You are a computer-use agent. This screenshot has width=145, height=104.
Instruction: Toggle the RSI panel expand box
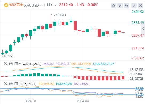click(x=16, y=84)
